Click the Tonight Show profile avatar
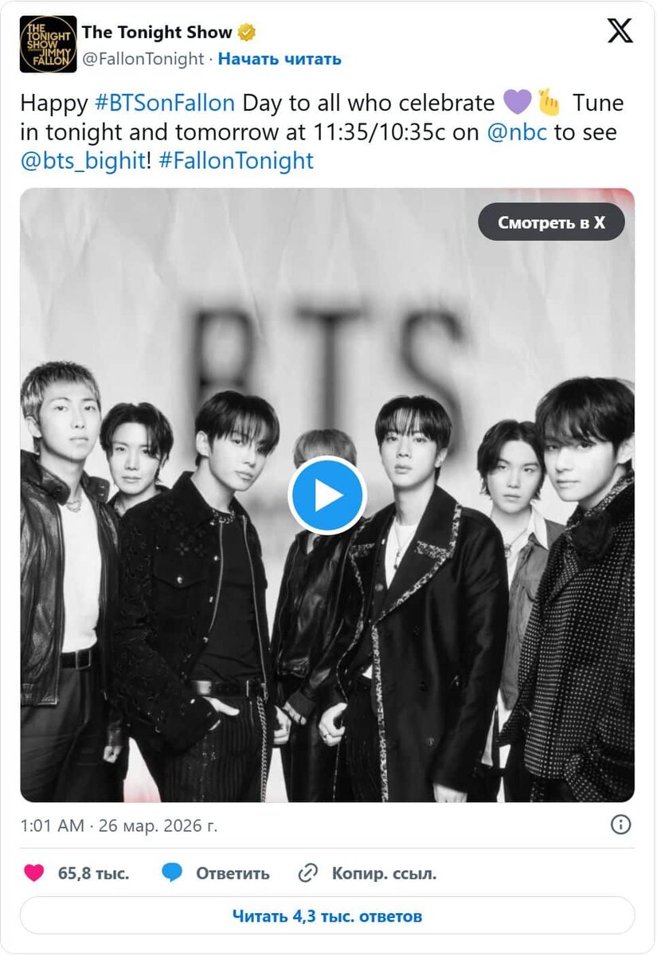The height and width of the screenshot is (956, 657). tap(49, 44)
